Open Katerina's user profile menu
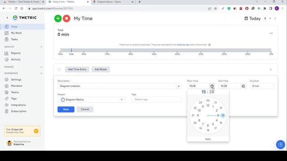The height and width of the screenshot is (161, 287). 18,143
